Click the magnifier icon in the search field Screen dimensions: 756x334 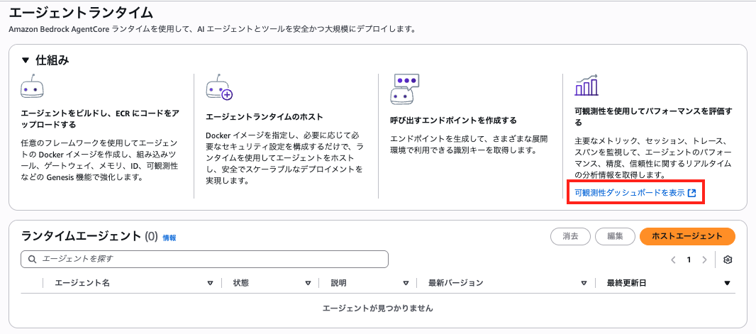click(33, 260)
